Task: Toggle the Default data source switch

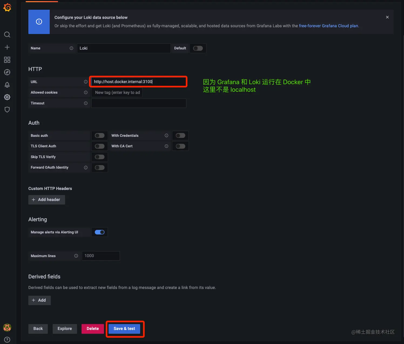Action: click(198, 48)
